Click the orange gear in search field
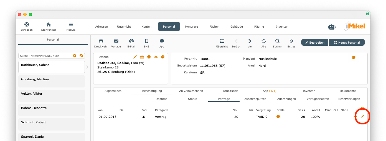Image resolution: width=386 pixels, height=141 pixels. (x=75, y=56)
